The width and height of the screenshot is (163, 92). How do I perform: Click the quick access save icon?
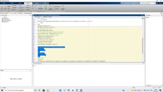click(x=122, y=3)
